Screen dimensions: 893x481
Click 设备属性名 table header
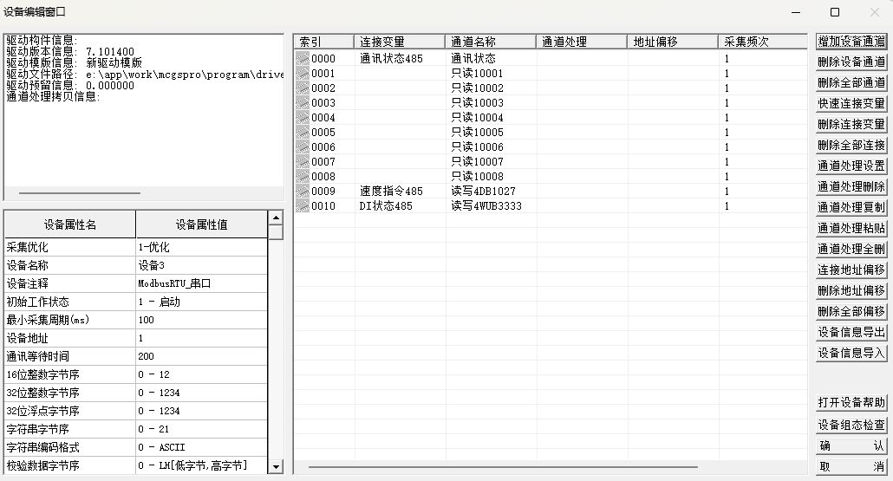coord(70,224)
